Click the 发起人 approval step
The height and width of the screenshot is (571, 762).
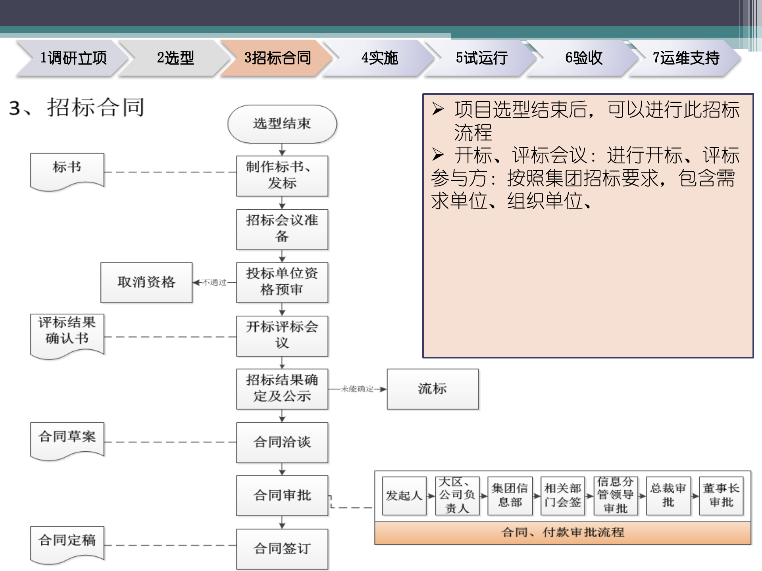(x=404, y=495)
